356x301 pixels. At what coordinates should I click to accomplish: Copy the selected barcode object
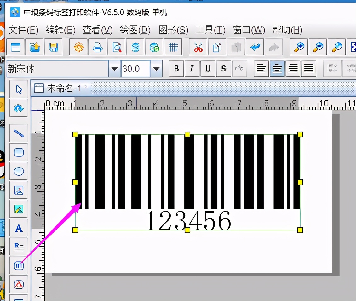click(217, 47)
